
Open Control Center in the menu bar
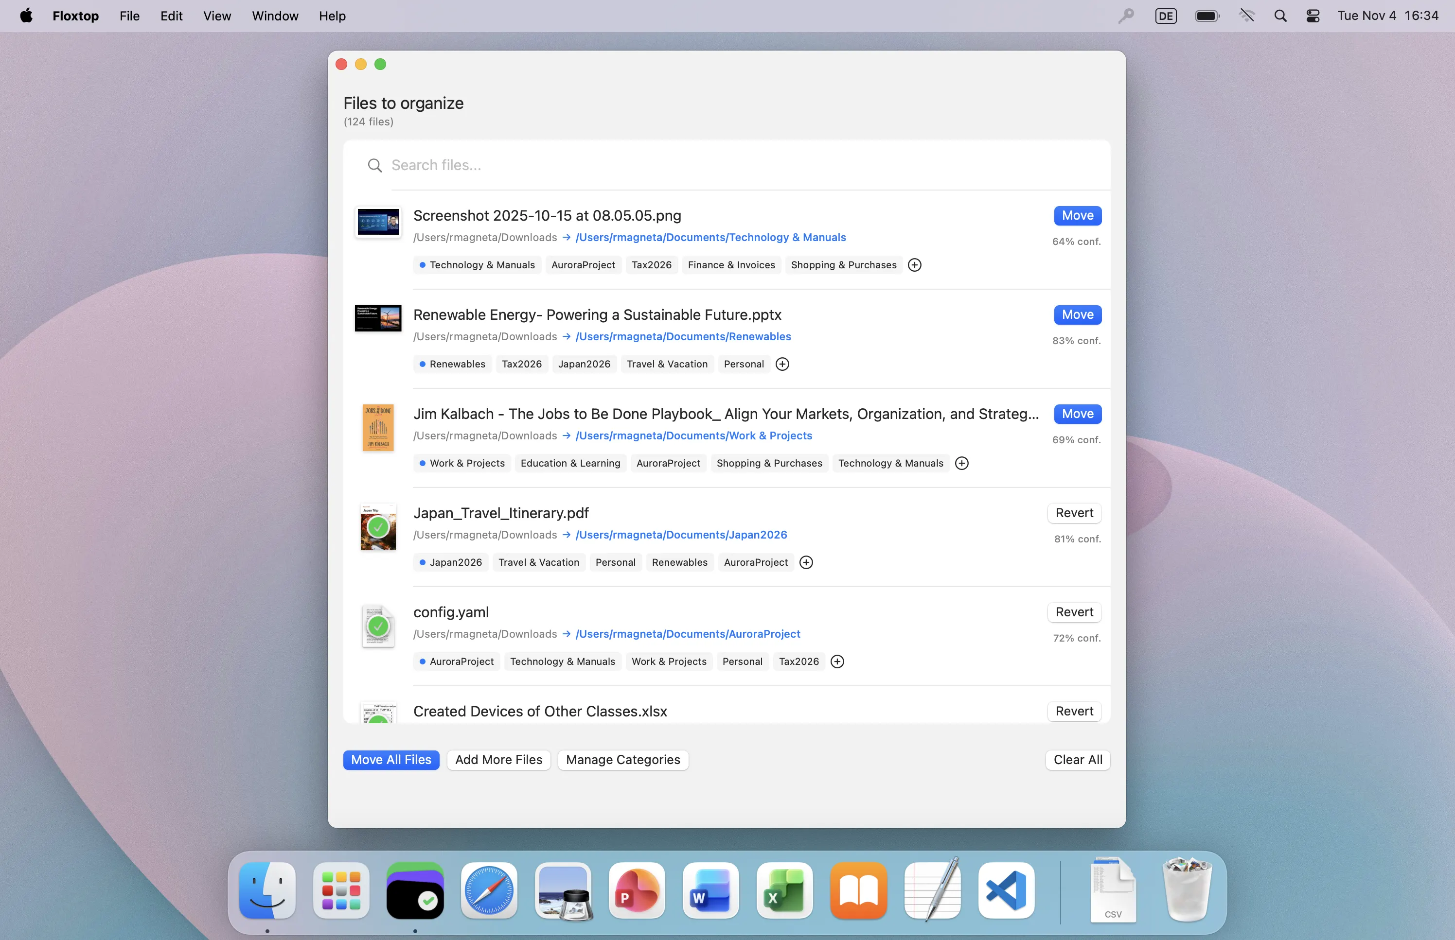[x=1312, y=16]
